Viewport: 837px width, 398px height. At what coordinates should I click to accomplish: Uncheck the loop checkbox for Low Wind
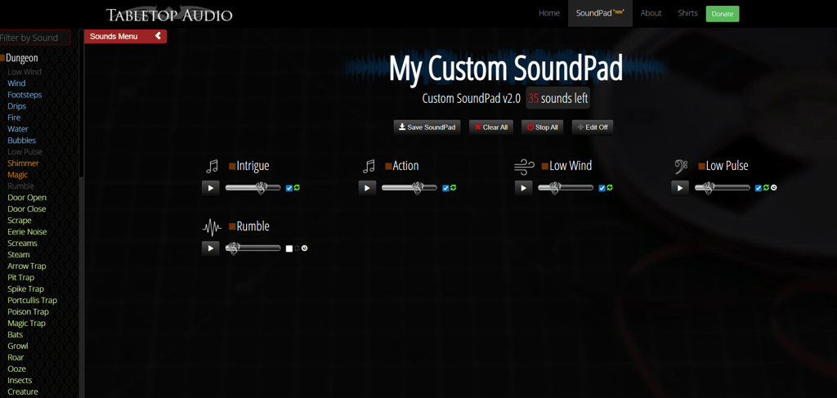[x=602, y=188]
